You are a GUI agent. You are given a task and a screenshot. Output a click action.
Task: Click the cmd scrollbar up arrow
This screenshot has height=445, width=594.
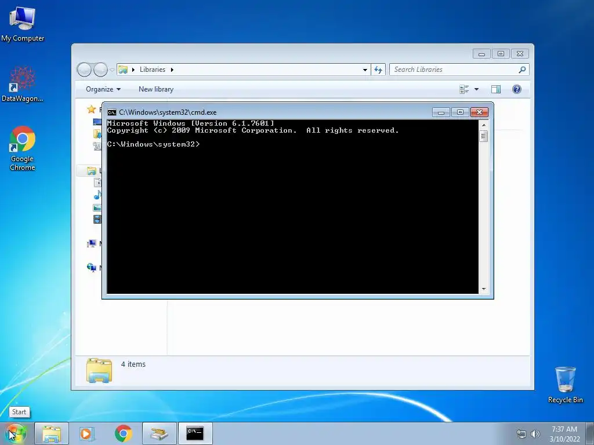pos(483,125)
